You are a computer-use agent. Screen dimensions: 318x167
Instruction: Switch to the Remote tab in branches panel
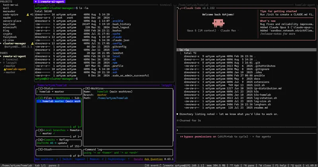[74, 130]
